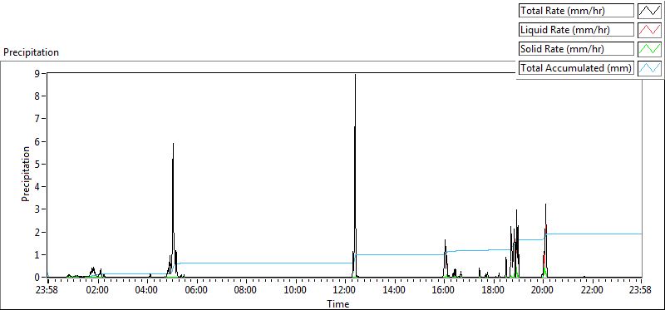This screenshot has width=665, height=310.
Task: Click the 08:00 time tick label
Action: click(x=246, y=291)
